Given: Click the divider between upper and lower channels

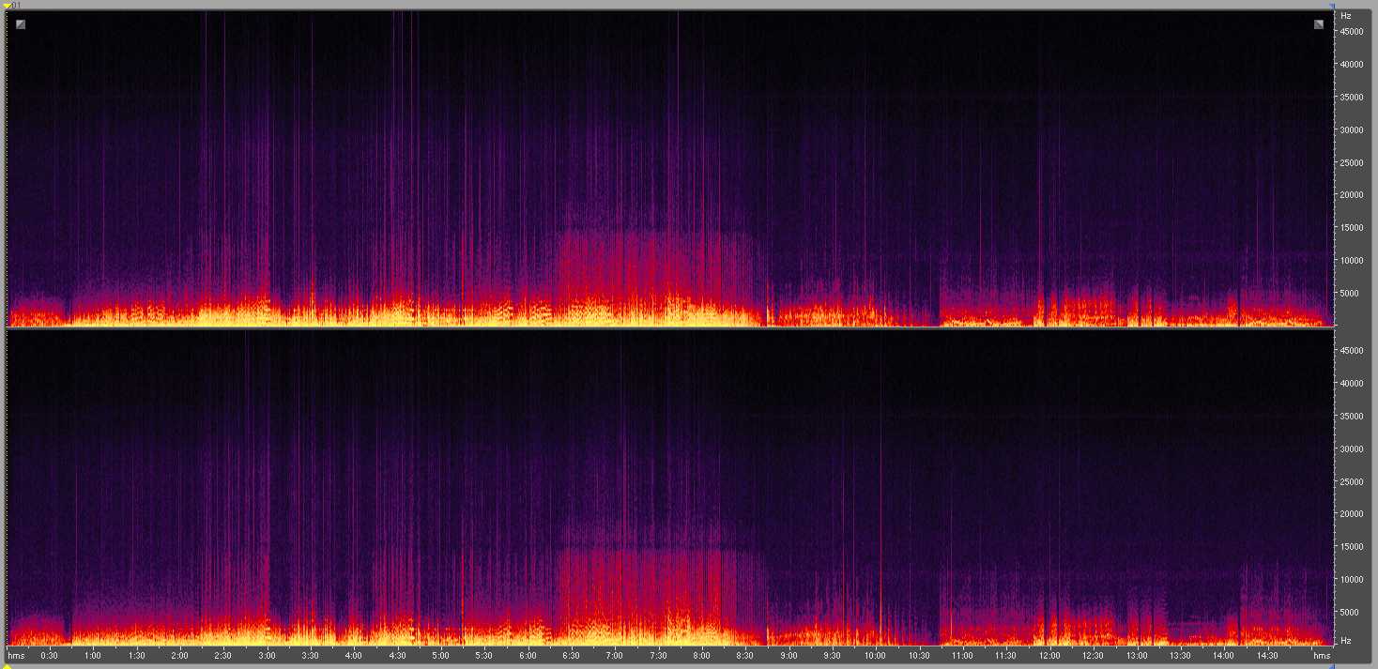Looking at the screenshot, I should pyautogui.click(x=668, y=327).
